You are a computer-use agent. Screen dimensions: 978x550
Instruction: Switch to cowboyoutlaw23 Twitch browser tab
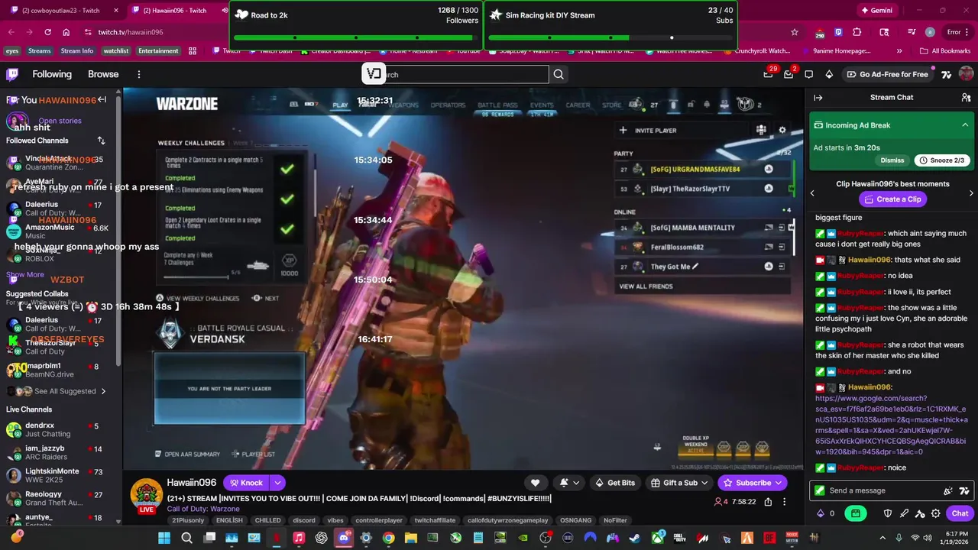[x=61, y=11]
